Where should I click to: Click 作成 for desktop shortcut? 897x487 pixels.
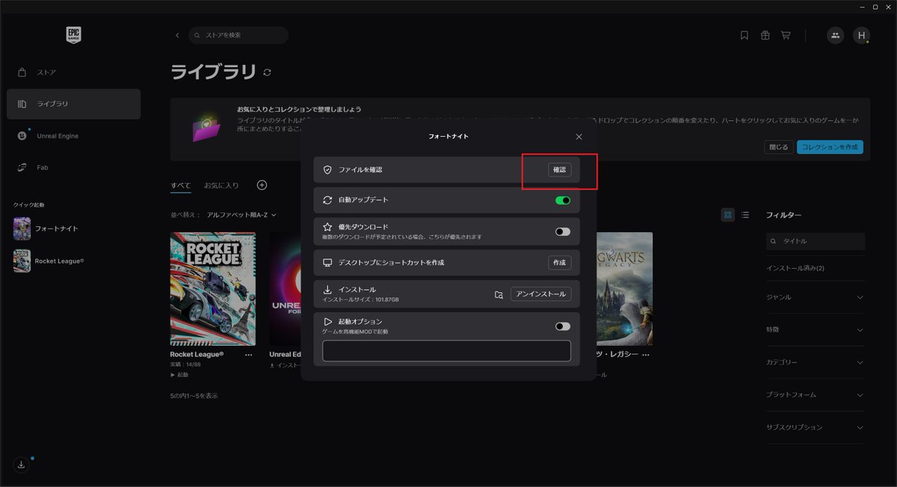coord(560,263)
